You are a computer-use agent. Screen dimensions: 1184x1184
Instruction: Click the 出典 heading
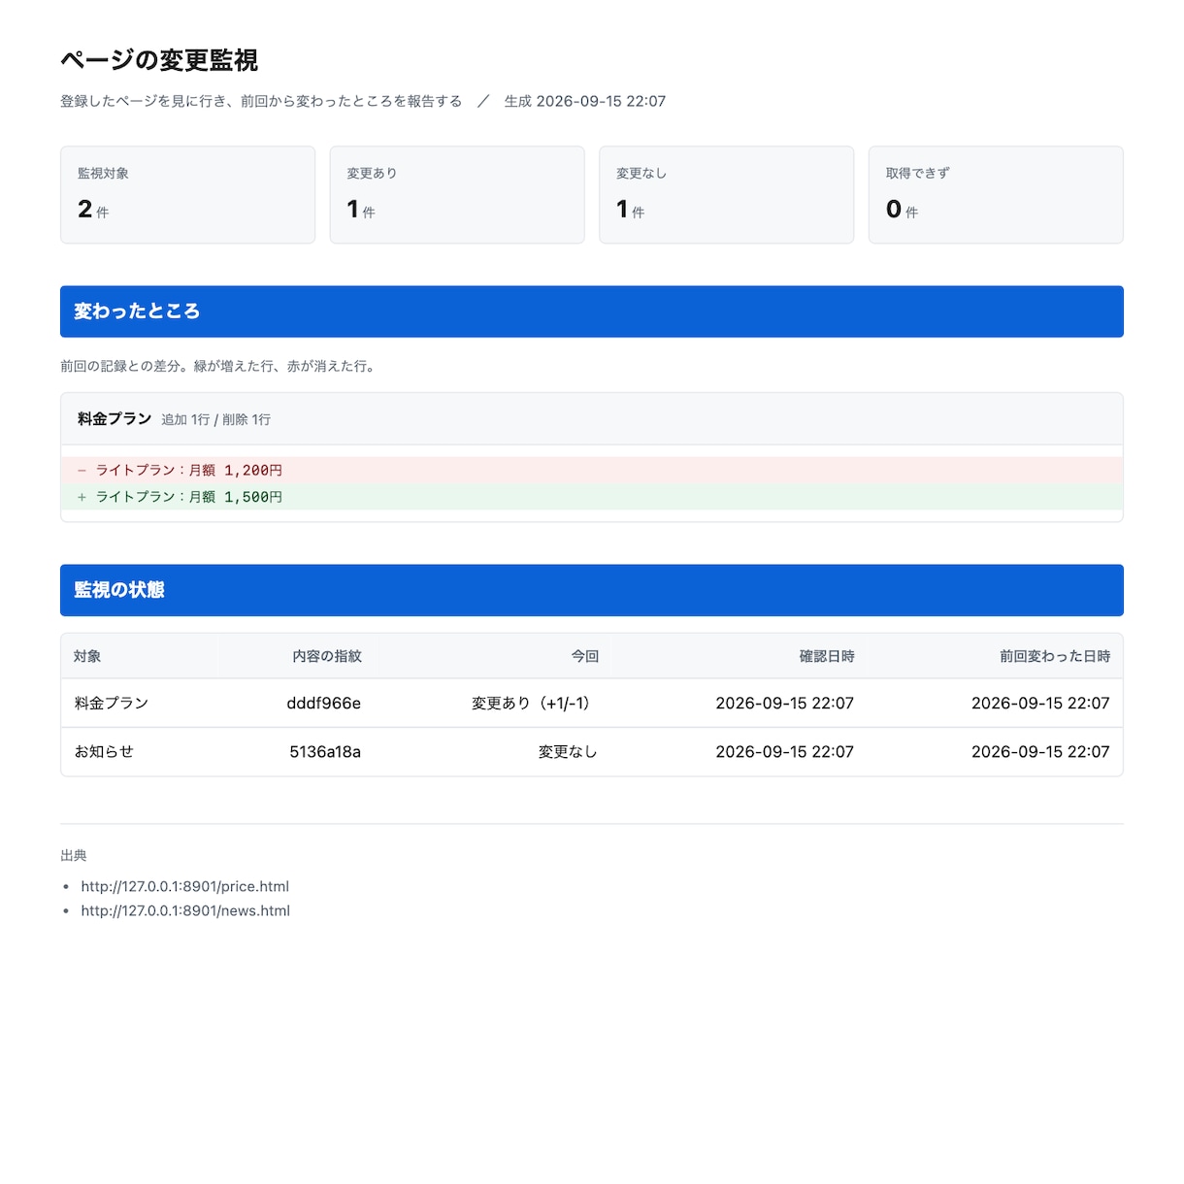(x=74, y=855)
